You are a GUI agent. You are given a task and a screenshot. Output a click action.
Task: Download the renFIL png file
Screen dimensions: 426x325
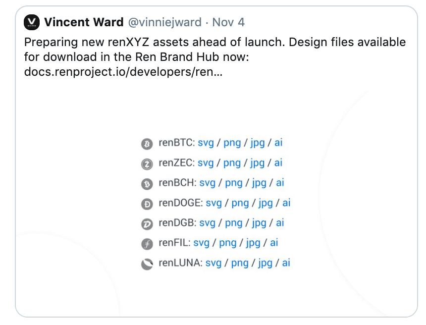click(228, 243)
